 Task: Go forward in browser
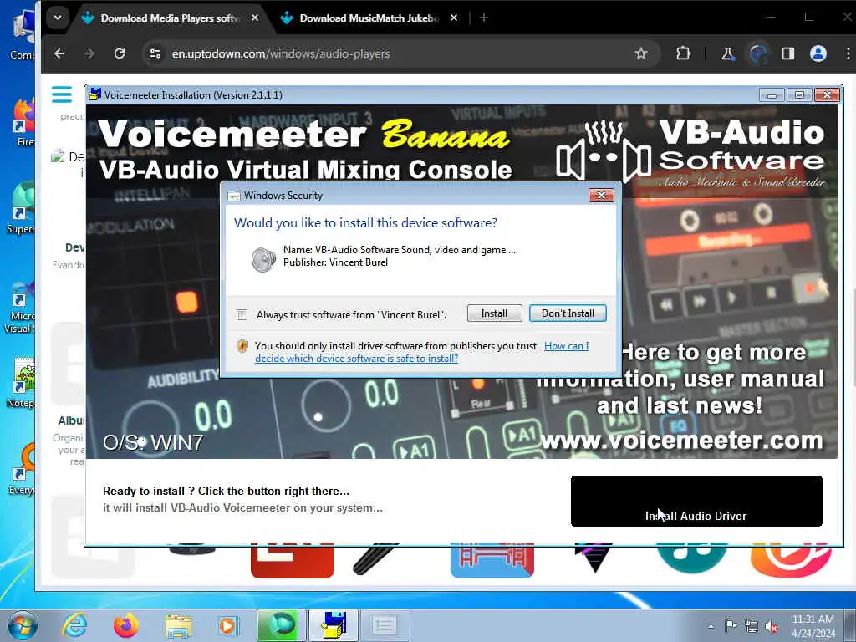tap(89, 53)
